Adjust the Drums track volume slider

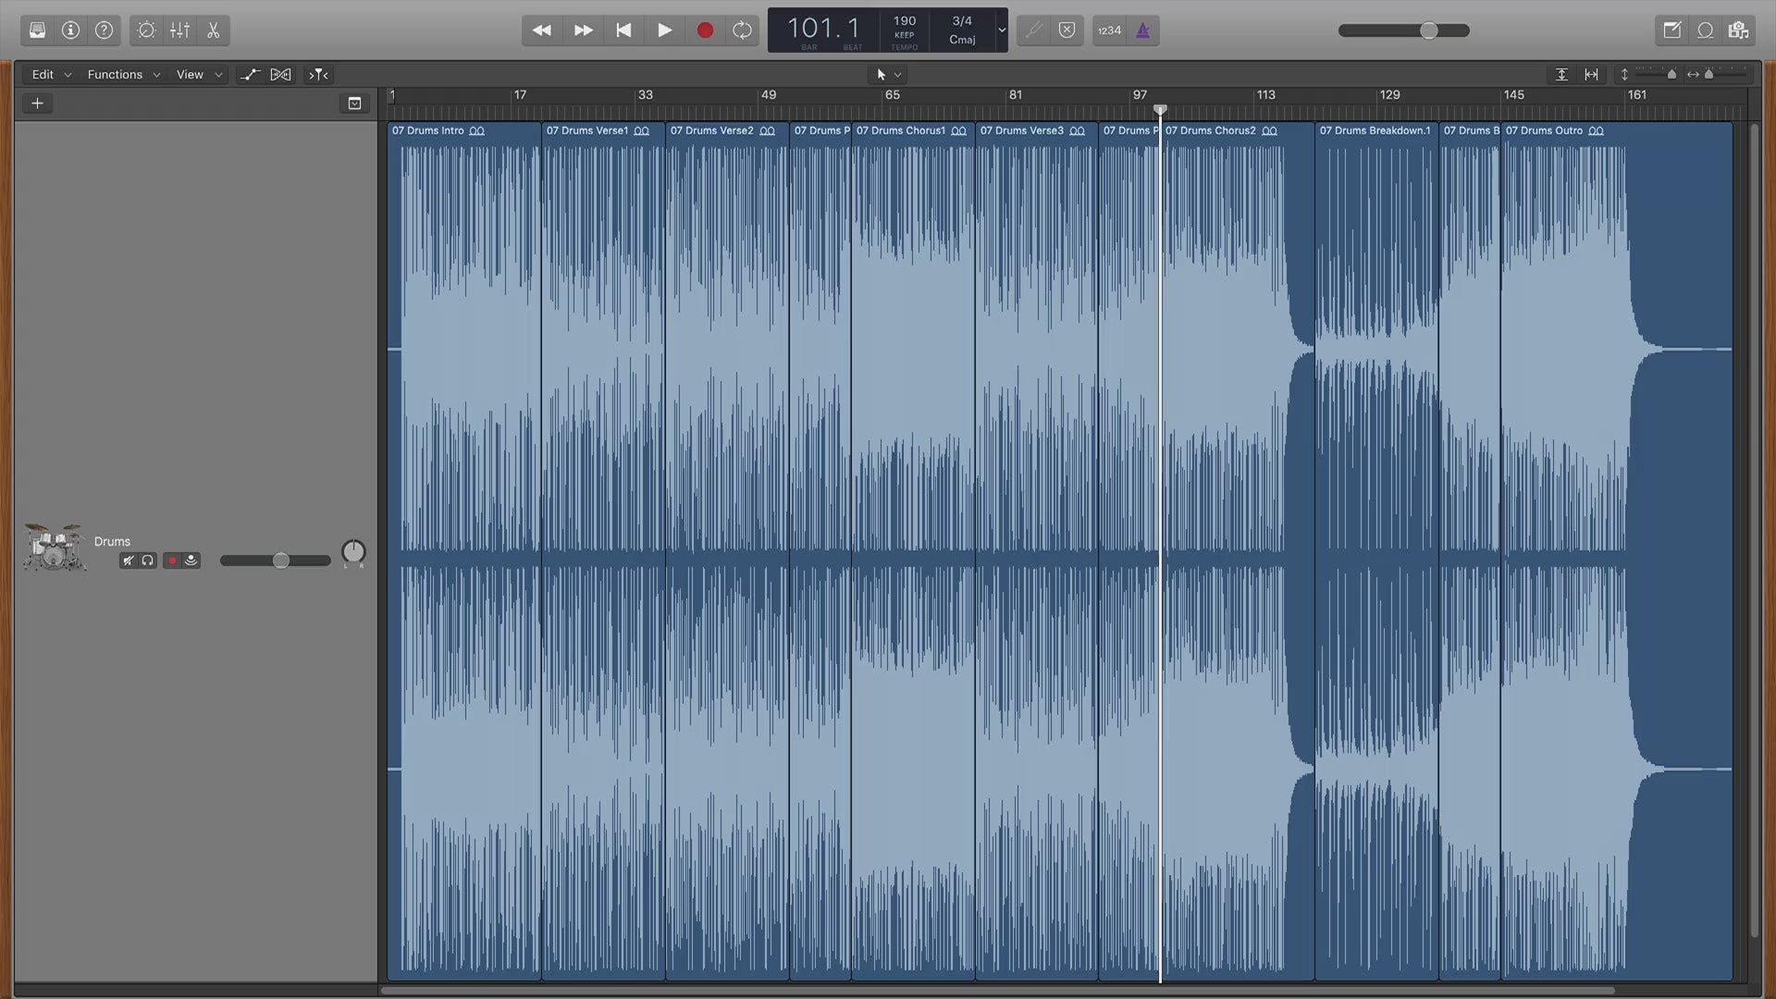(x=280, y=561)
